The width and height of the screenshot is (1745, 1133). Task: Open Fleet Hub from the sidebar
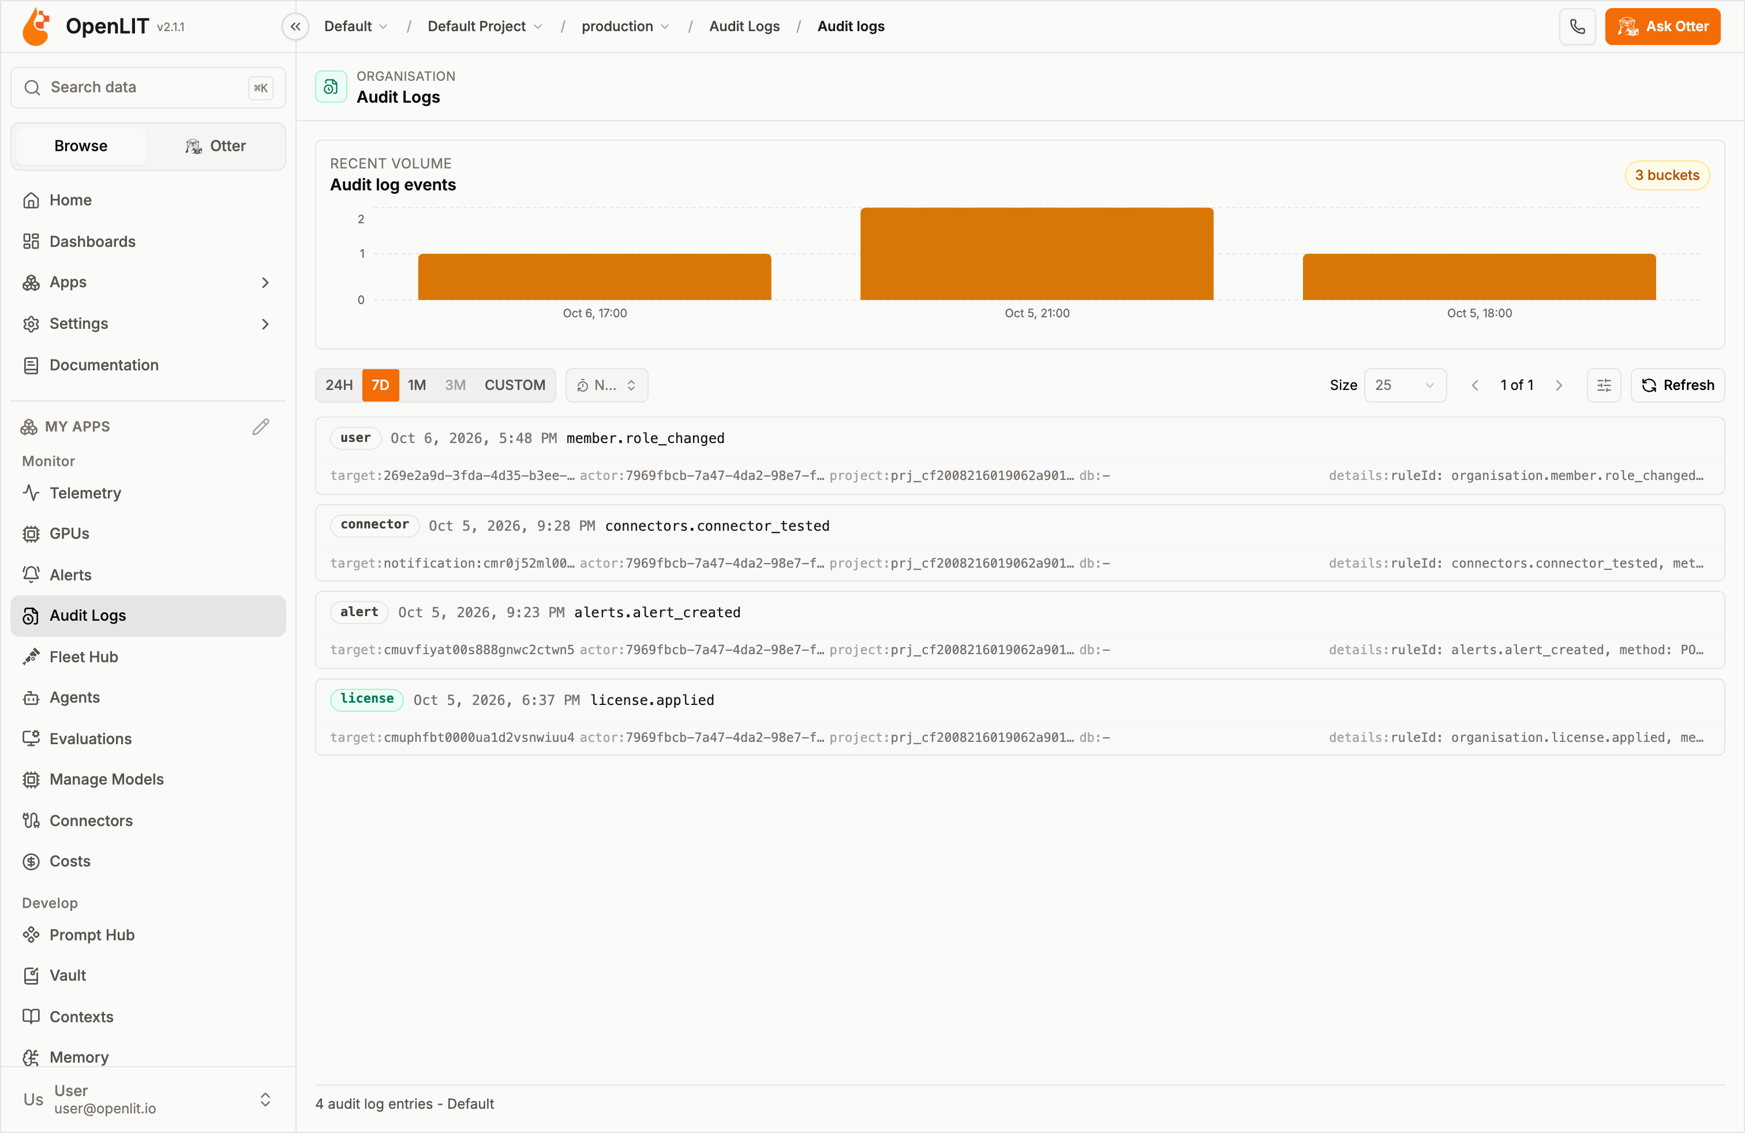tap(148, 656)
